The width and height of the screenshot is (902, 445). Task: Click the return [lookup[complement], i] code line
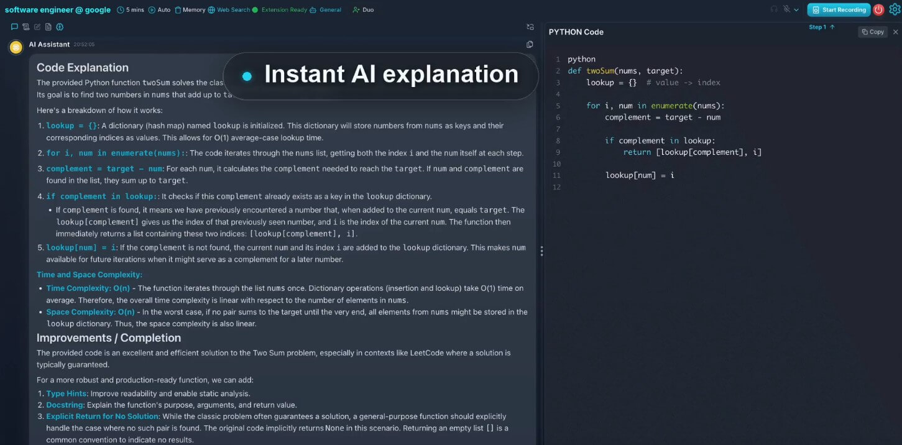[x=693, y=152]
